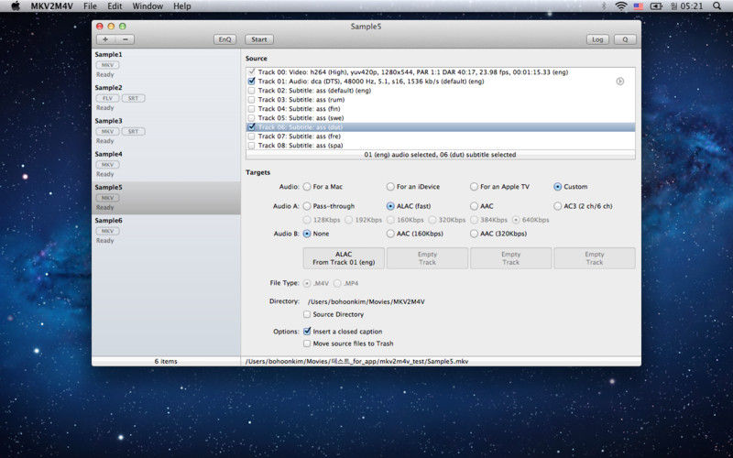Screen dimensions: 733x458
Task: Click ALAC From Track 01 (eng) slot
Action: click(x=344, y=258)
